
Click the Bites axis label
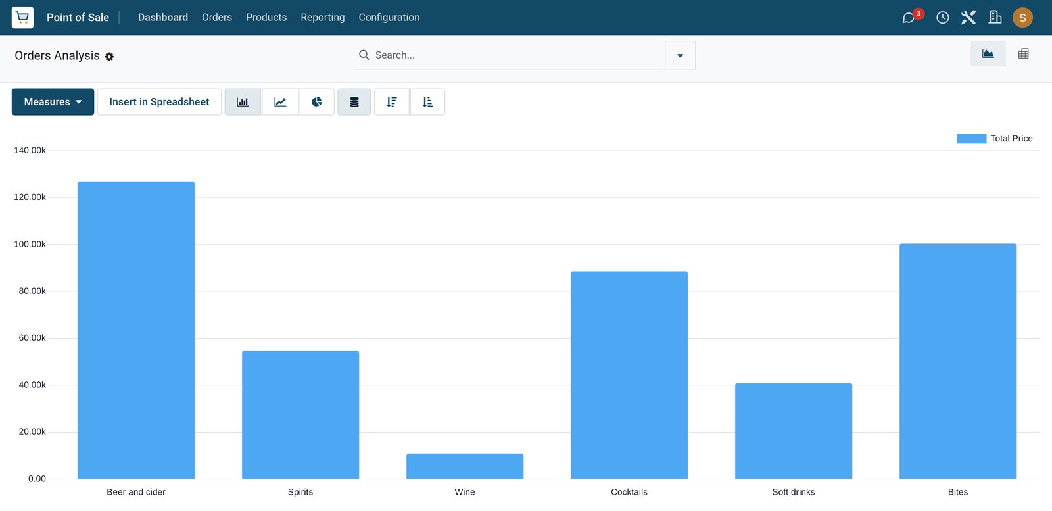click(958, 492)
